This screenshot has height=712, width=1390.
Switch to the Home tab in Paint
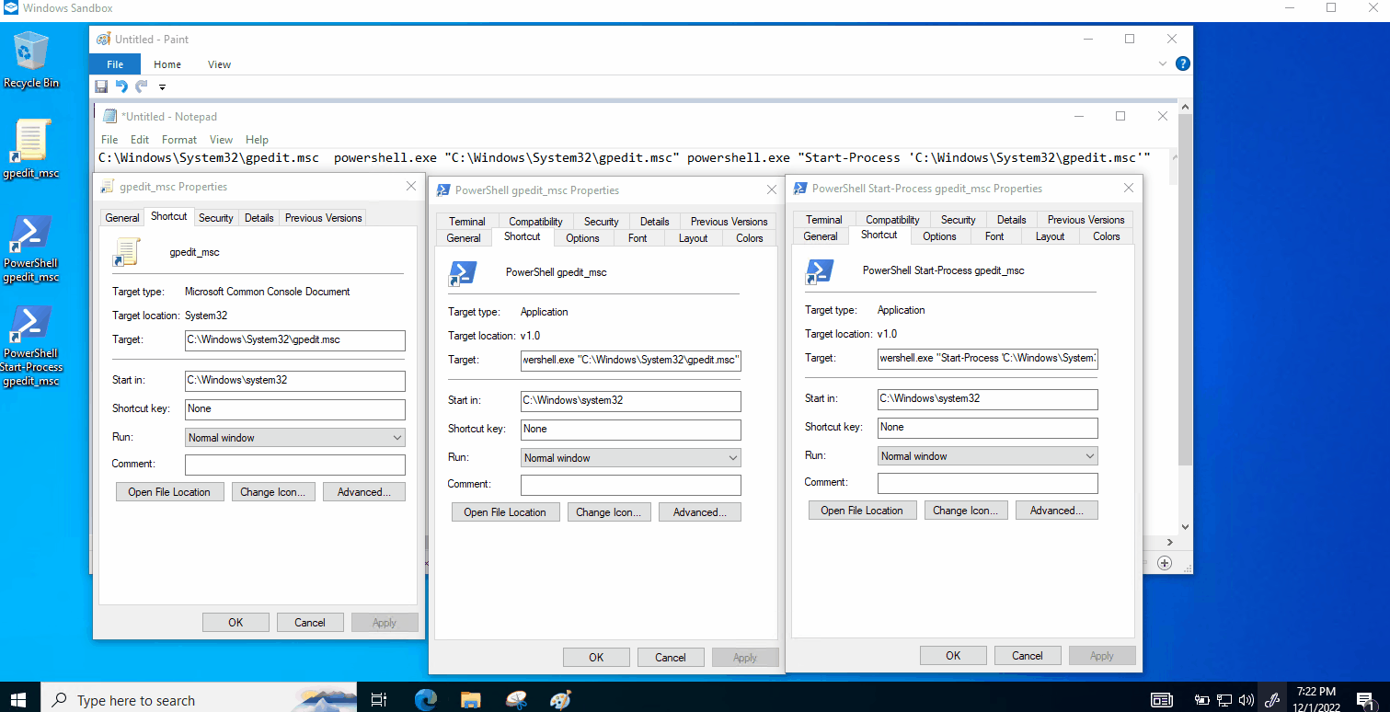(x=167, y=64)
